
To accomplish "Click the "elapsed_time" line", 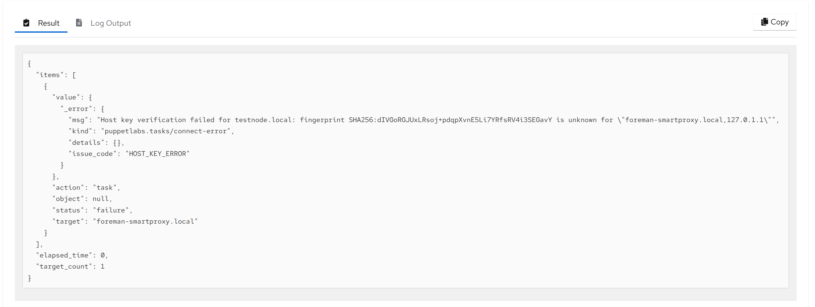I will [72, 255].
